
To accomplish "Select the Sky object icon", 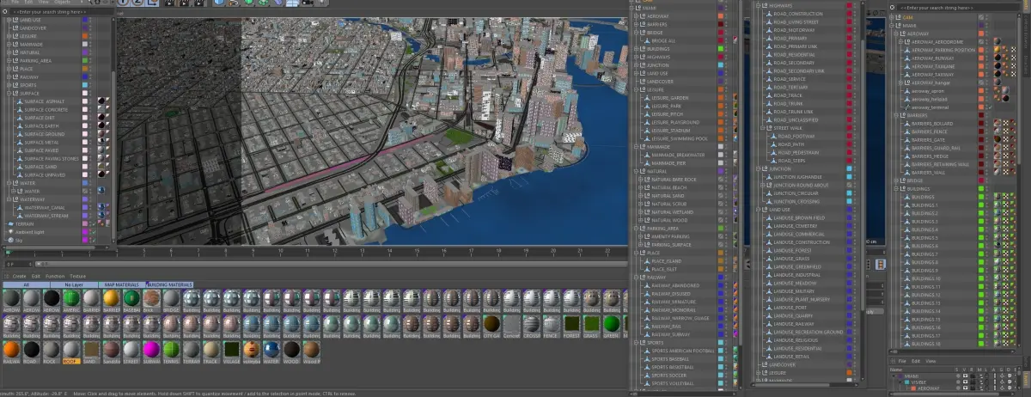I will 9,240.
